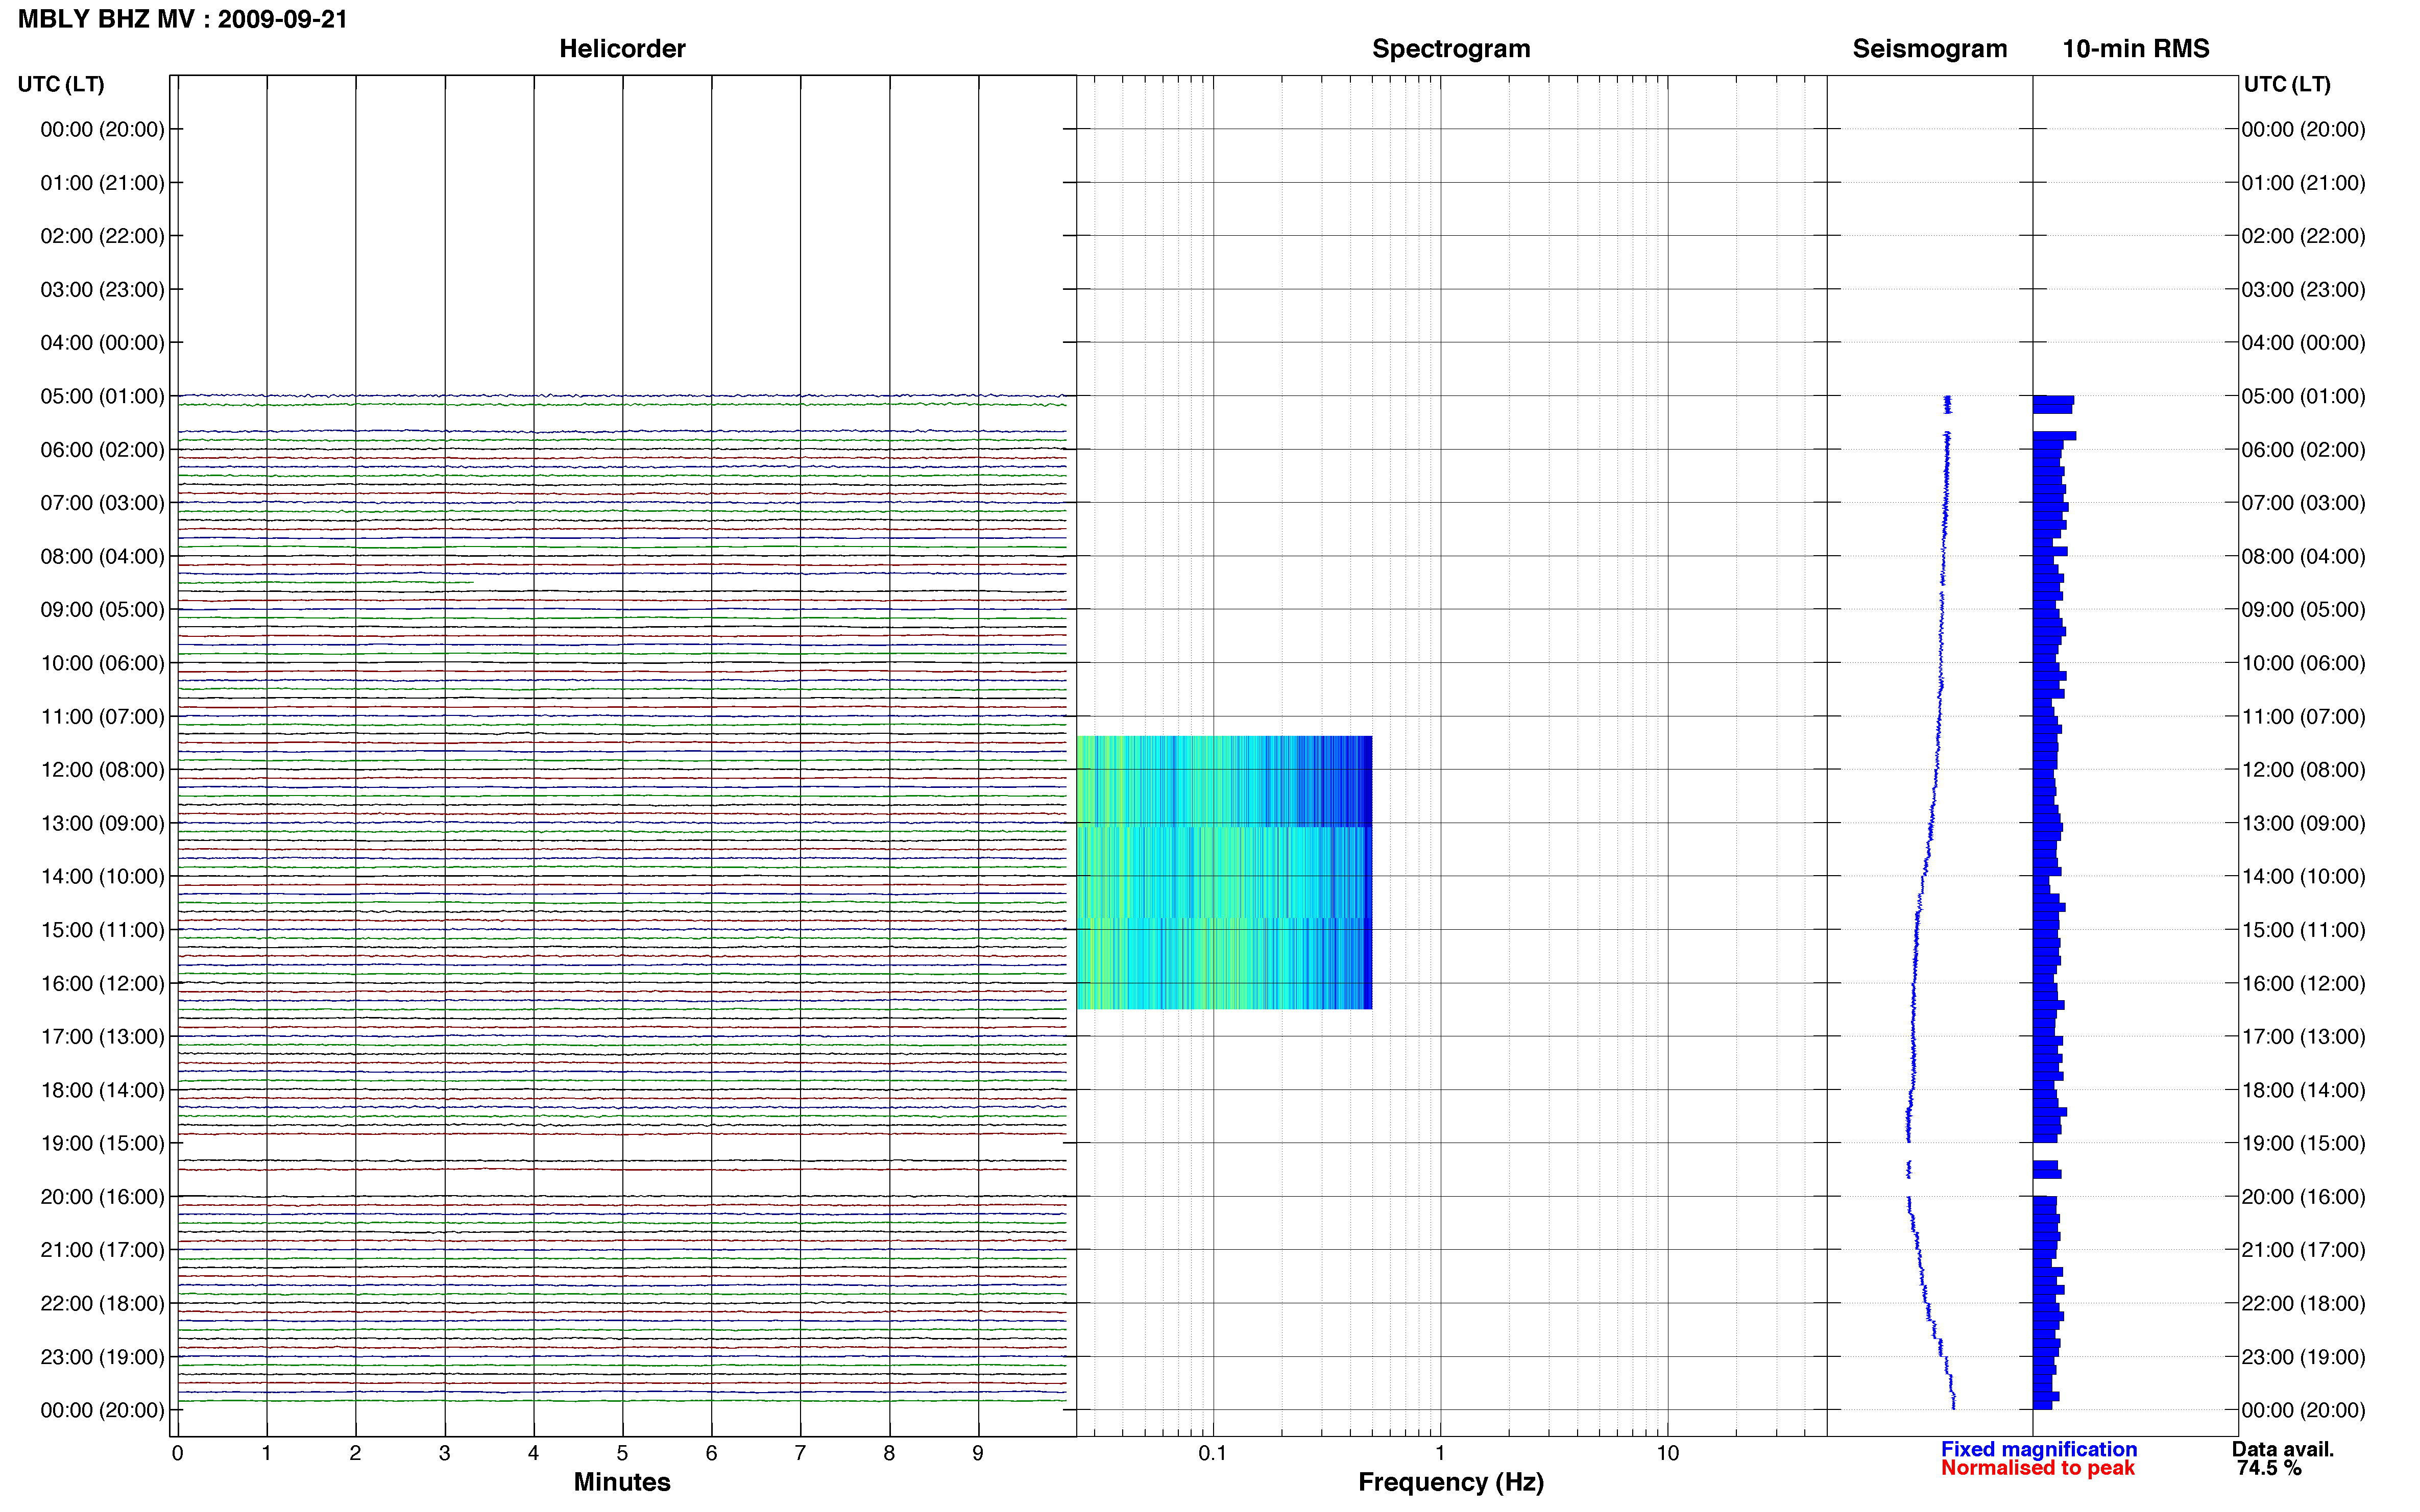Click the 'Frequency (Hz)' x-axis label
Screen dimensions: 2420x1512
click(1450, 1482)
